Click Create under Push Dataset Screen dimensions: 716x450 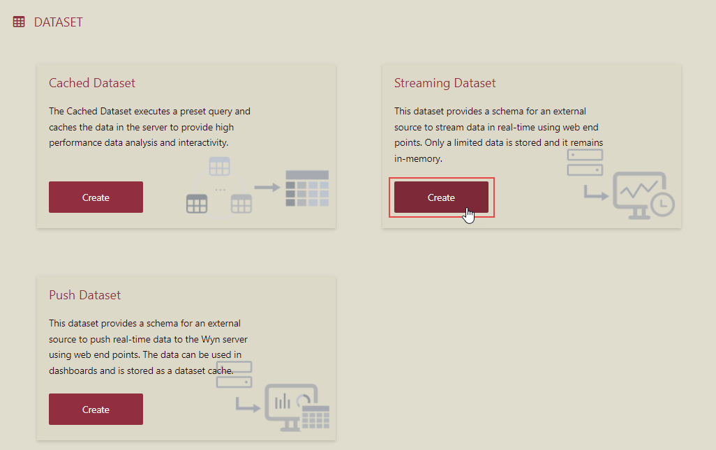tap(96, 409)
